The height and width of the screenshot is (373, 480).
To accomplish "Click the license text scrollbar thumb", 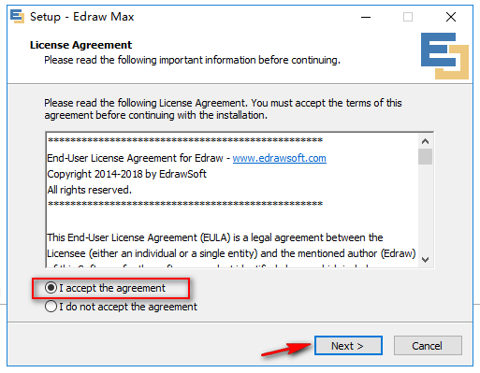I will click(x=425, y=156).
